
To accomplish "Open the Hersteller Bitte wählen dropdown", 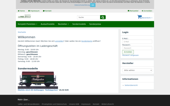I will (137, 70).
